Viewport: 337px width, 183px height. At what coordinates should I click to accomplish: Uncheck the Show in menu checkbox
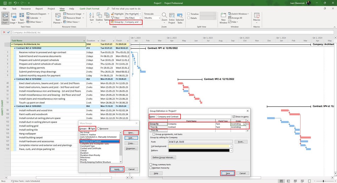click(234, 117)
